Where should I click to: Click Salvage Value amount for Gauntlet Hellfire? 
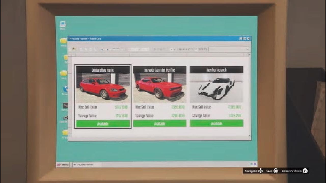[178, 116]
